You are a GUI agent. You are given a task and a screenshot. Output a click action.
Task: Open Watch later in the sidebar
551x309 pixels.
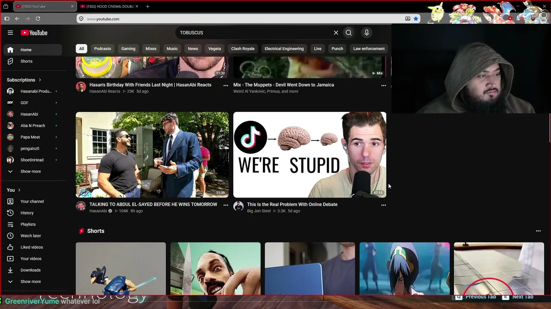33,236
